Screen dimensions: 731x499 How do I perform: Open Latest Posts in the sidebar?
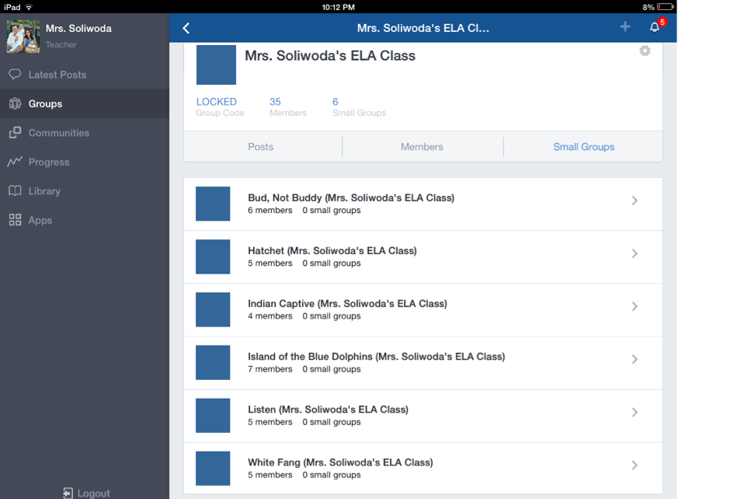(57, 75)
